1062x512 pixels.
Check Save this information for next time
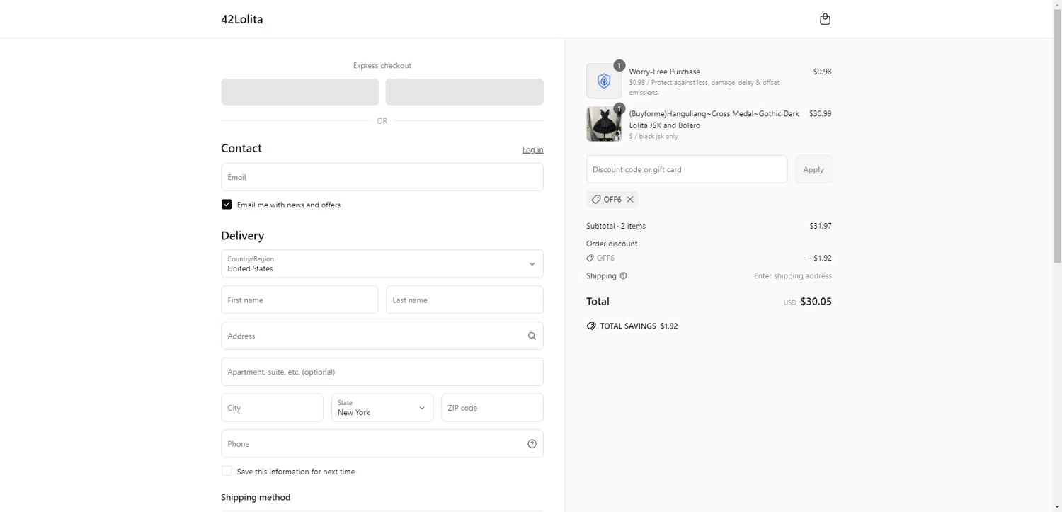[227, 472]
